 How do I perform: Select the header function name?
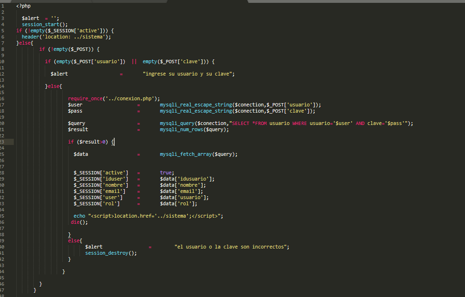[30, 37]
